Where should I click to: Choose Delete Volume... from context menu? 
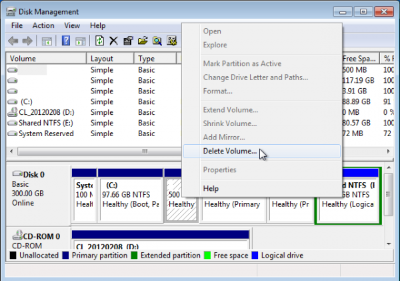coord(262,152)
